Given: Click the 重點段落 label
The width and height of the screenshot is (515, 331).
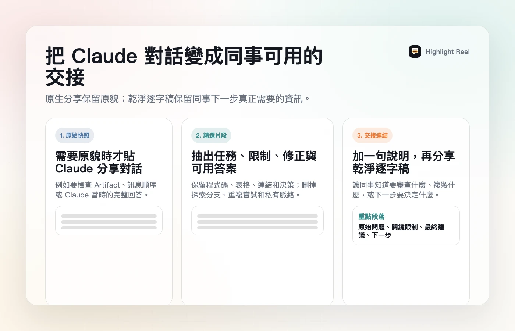Looking at the screenshot, I should (372, 217).
